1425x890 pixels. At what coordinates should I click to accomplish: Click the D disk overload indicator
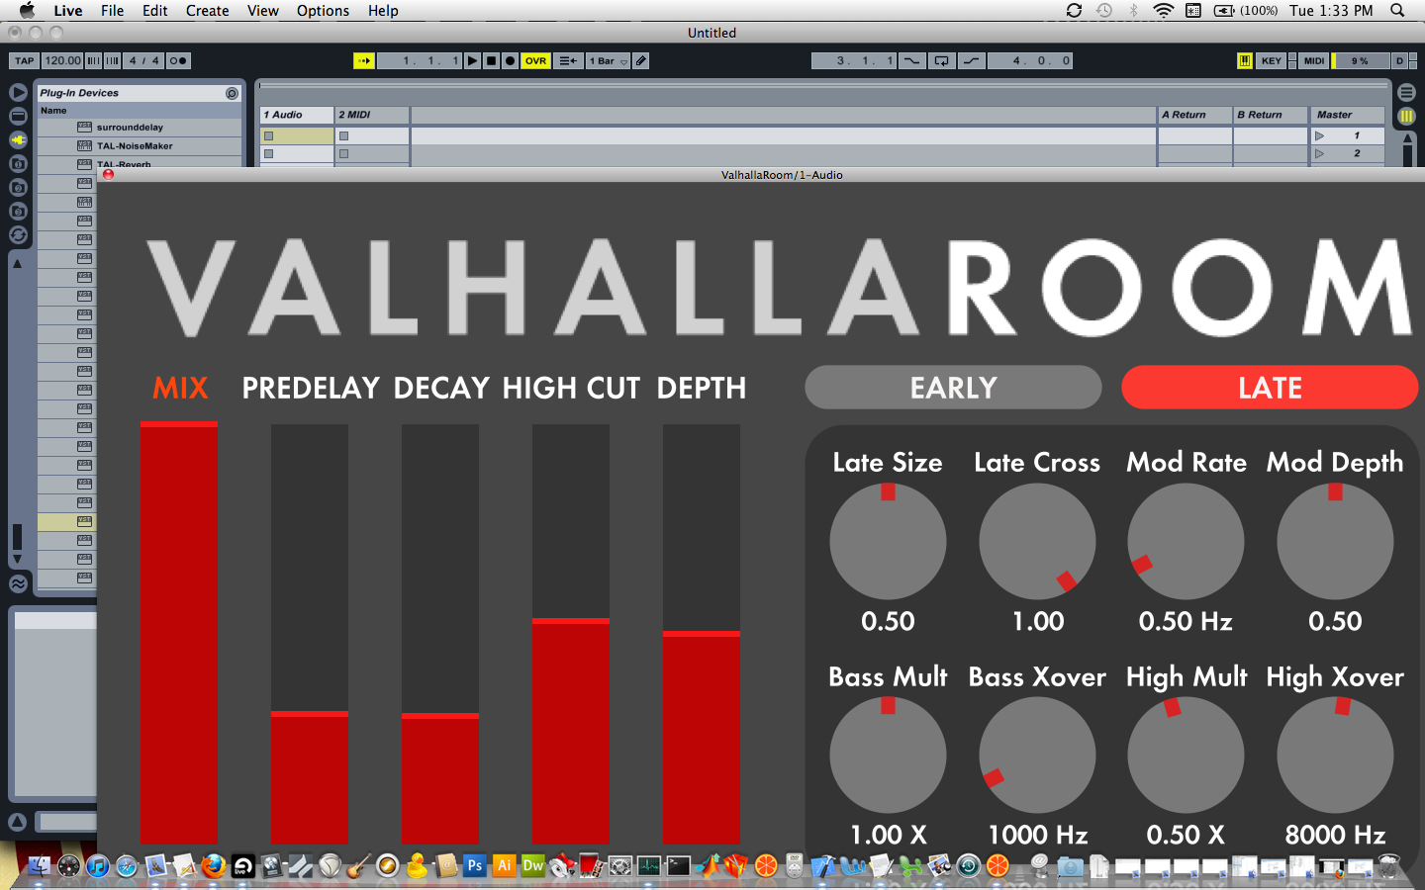pyautogui.click(x=1400, y=60)
